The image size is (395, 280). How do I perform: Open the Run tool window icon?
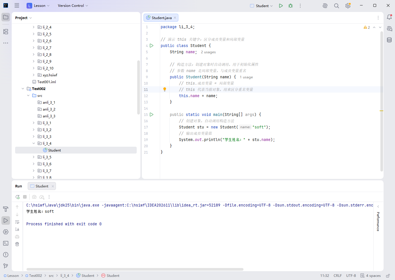point(6,220)
